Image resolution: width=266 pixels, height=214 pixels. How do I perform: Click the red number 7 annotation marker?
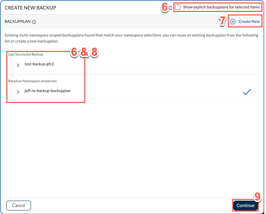pos(223,21)
